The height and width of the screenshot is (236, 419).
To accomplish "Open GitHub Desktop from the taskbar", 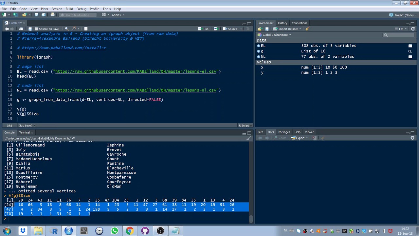I will tap(145, 231).
